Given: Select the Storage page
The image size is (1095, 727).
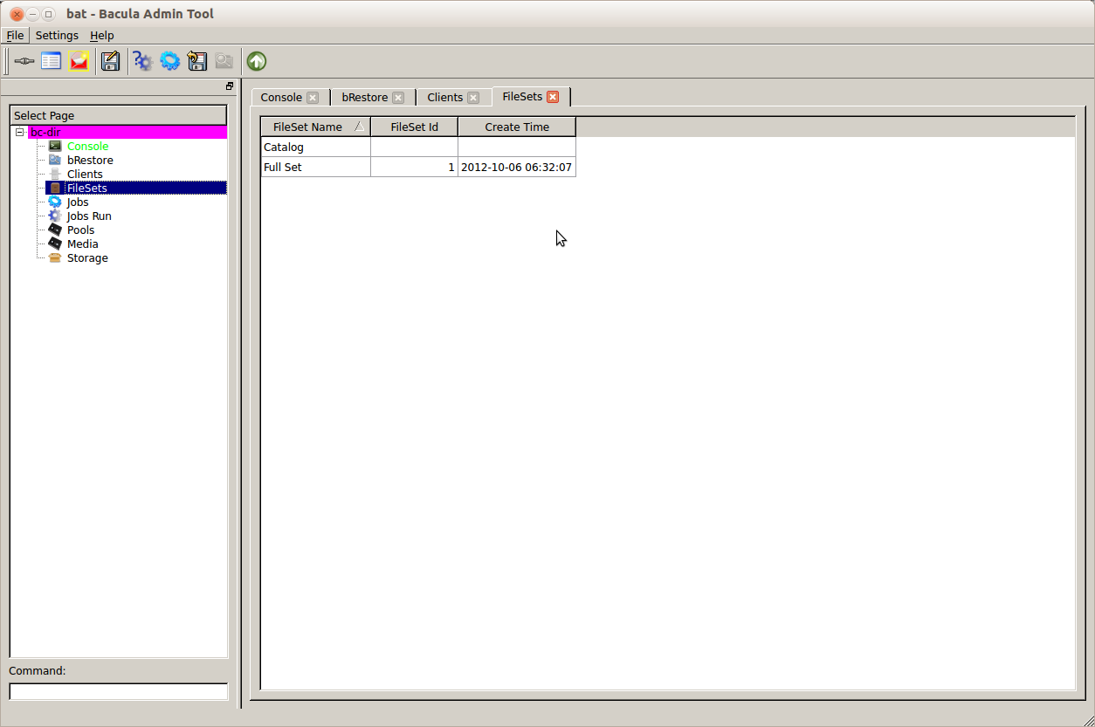Looking at the screenshot, I should coord(86,257).
